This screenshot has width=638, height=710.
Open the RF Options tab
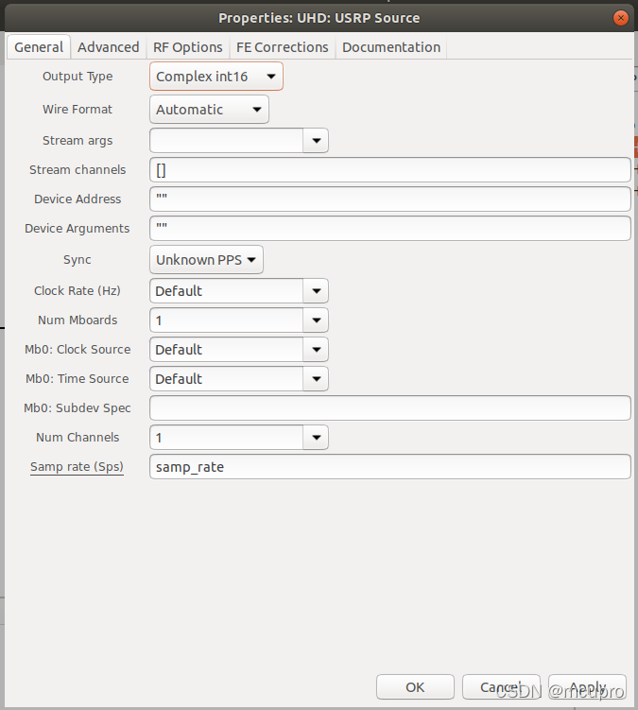point(187,47)
